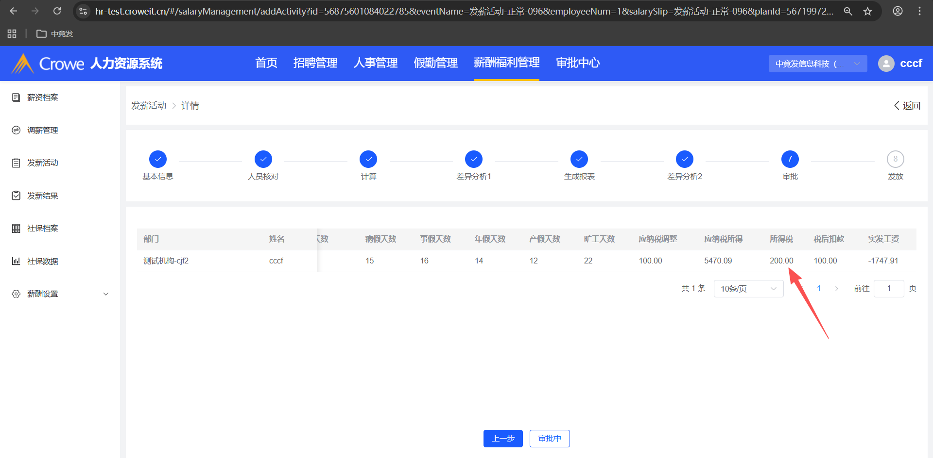
Task: Click the 上一步 button
Action: (503, 439)
